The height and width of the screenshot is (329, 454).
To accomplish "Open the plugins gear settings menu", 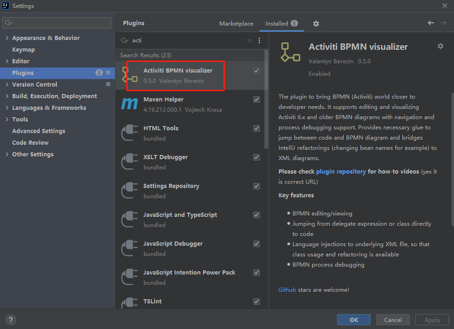I will tap(316, 24).
